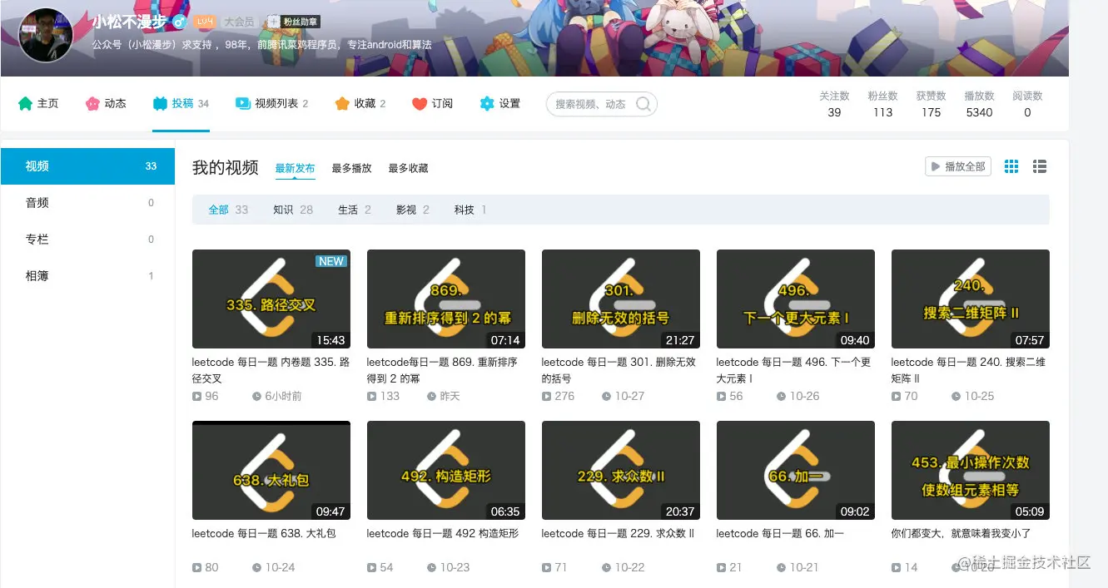The image size is (1108, 588).
Task: Select 视频 in the left sidebar
Action: pos(87,166)
